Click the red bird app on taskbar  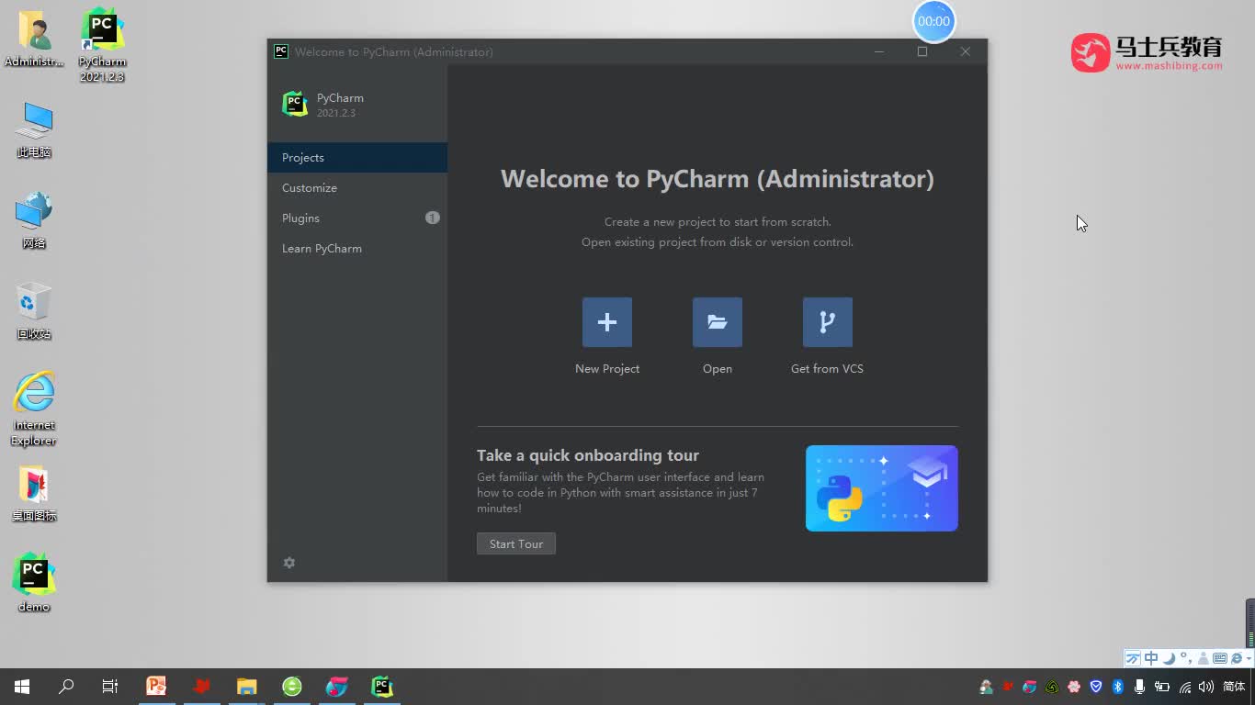[201, 687]
